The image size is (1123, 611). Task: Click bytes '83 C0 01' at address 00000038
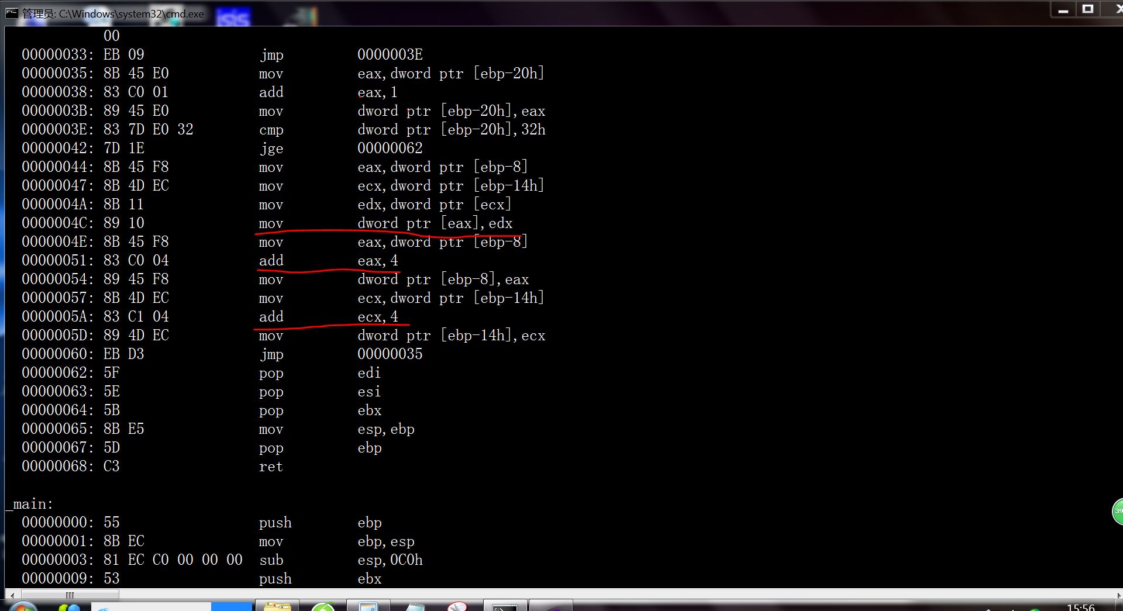coord(136,92)
